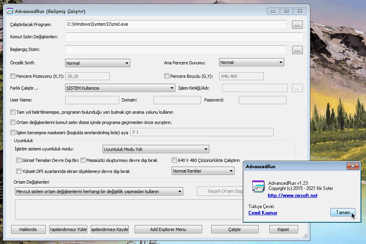Click the Komut Satırı Değişkenleri field

pyautogui.click(x=184, y=37)
